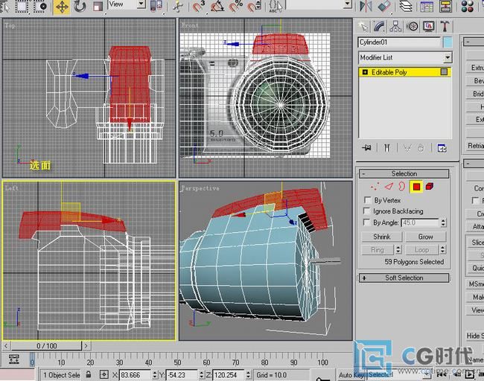Click the Pin Stack icon
The image size is (484, 381).
point(366,148)
